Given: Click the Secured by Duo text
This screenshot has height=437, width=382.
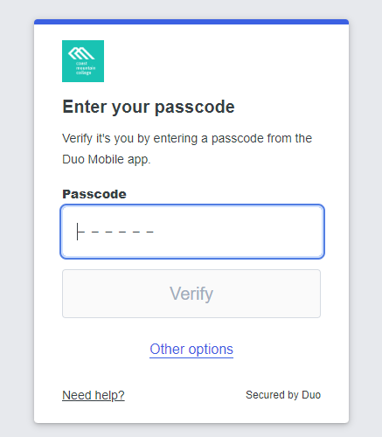Looking at the screenshot, I should coord(283,395).
